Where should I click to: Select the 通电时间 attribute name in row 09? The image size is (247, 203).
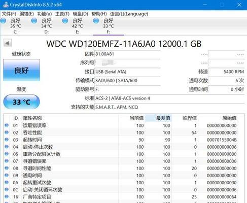32,176
